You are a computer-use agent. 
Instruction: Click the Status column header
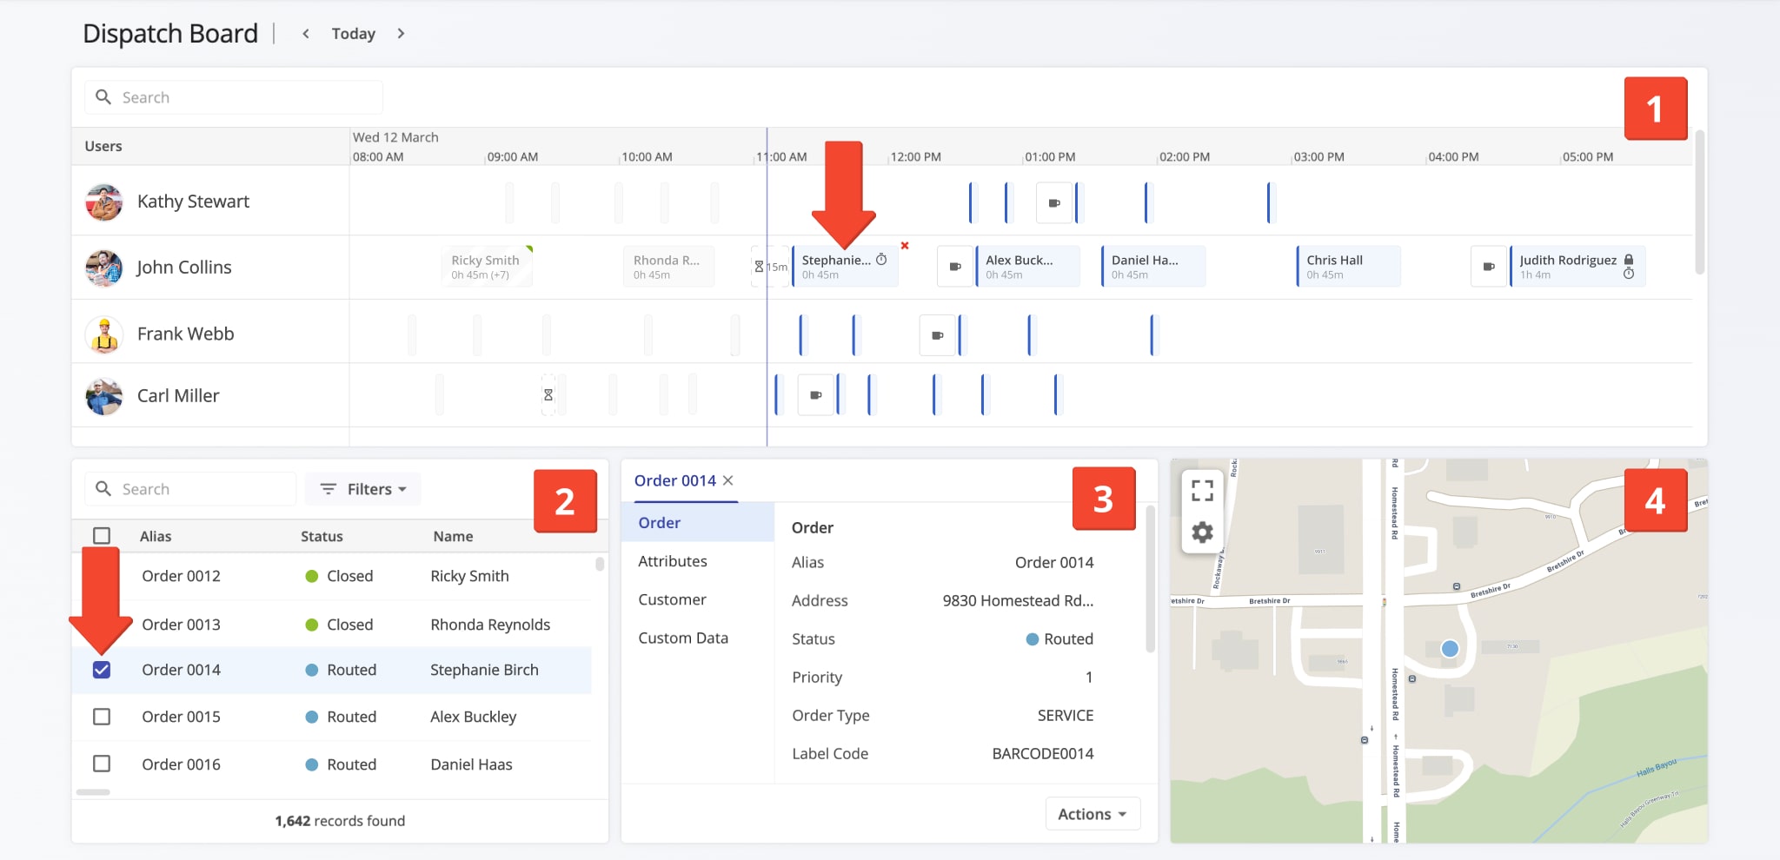[322, 536]
